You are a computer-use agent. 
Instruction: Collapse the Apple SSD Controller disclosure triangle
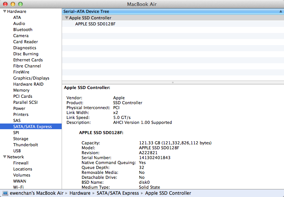(67, 18)
